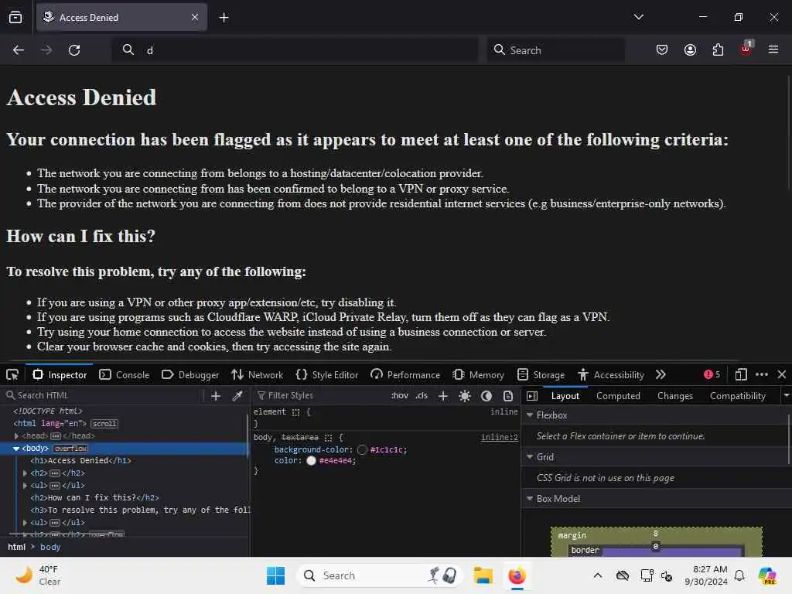Click the scroll badge on html

104,424
